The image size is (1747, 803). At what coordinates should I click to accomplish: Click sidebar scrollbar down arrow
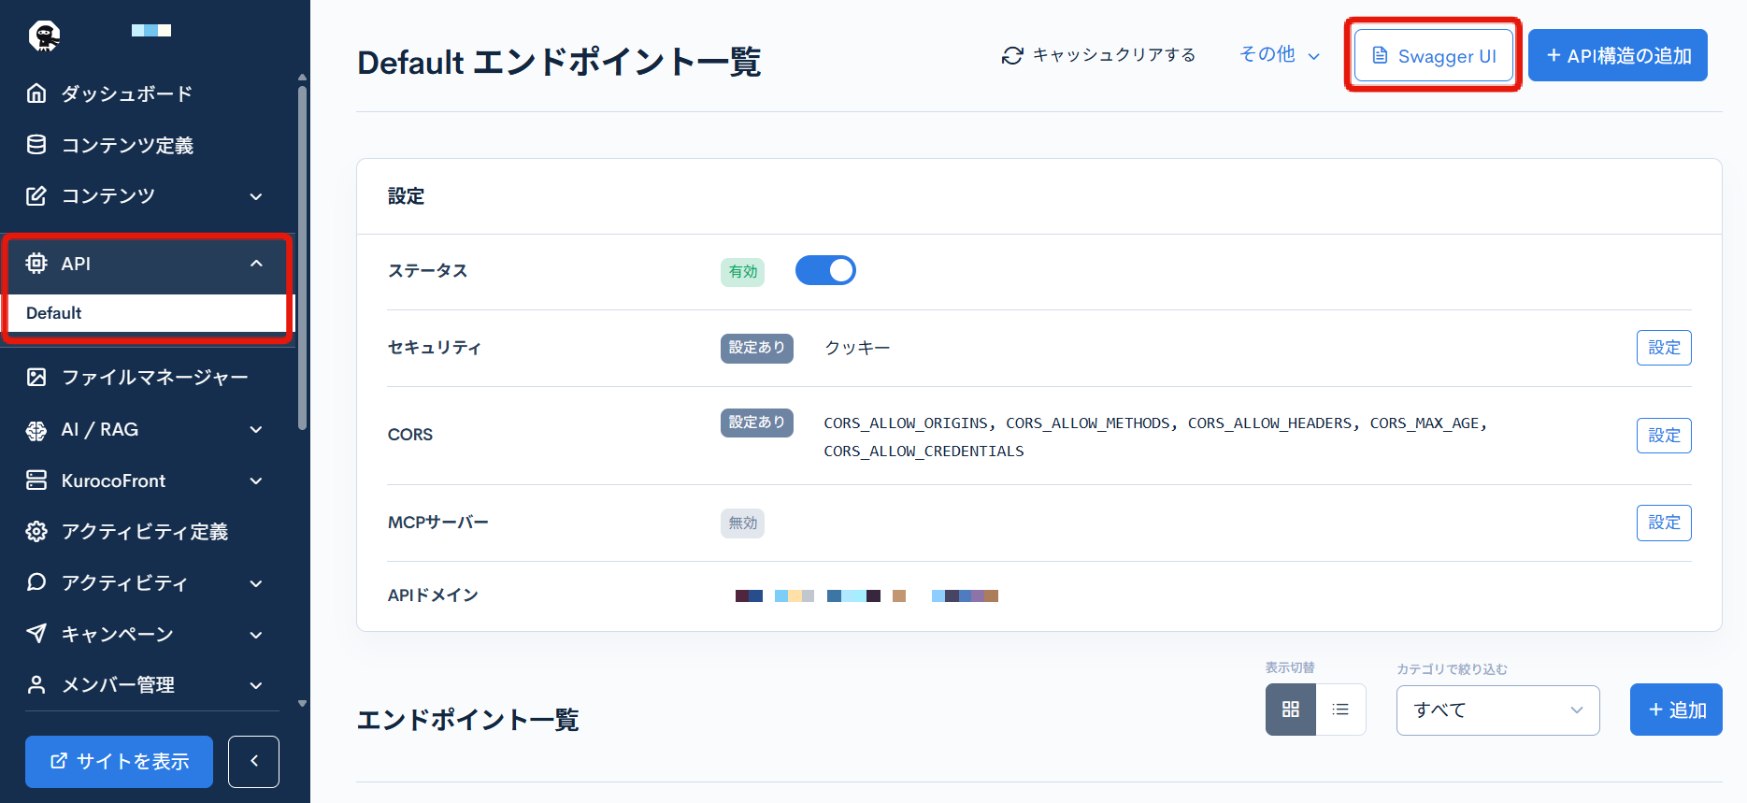(x=302, y=703)
